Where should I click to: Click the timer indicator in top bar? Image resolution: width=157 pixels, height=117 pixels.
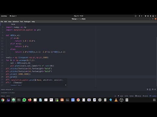point(135,16)
